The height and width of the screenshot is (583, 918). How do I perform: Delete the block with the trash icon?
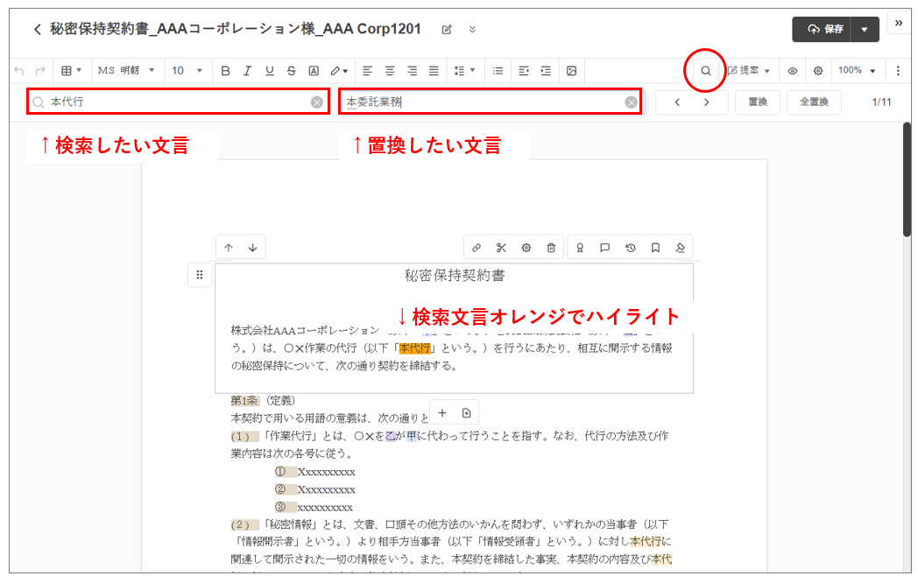tap(551, 248)
